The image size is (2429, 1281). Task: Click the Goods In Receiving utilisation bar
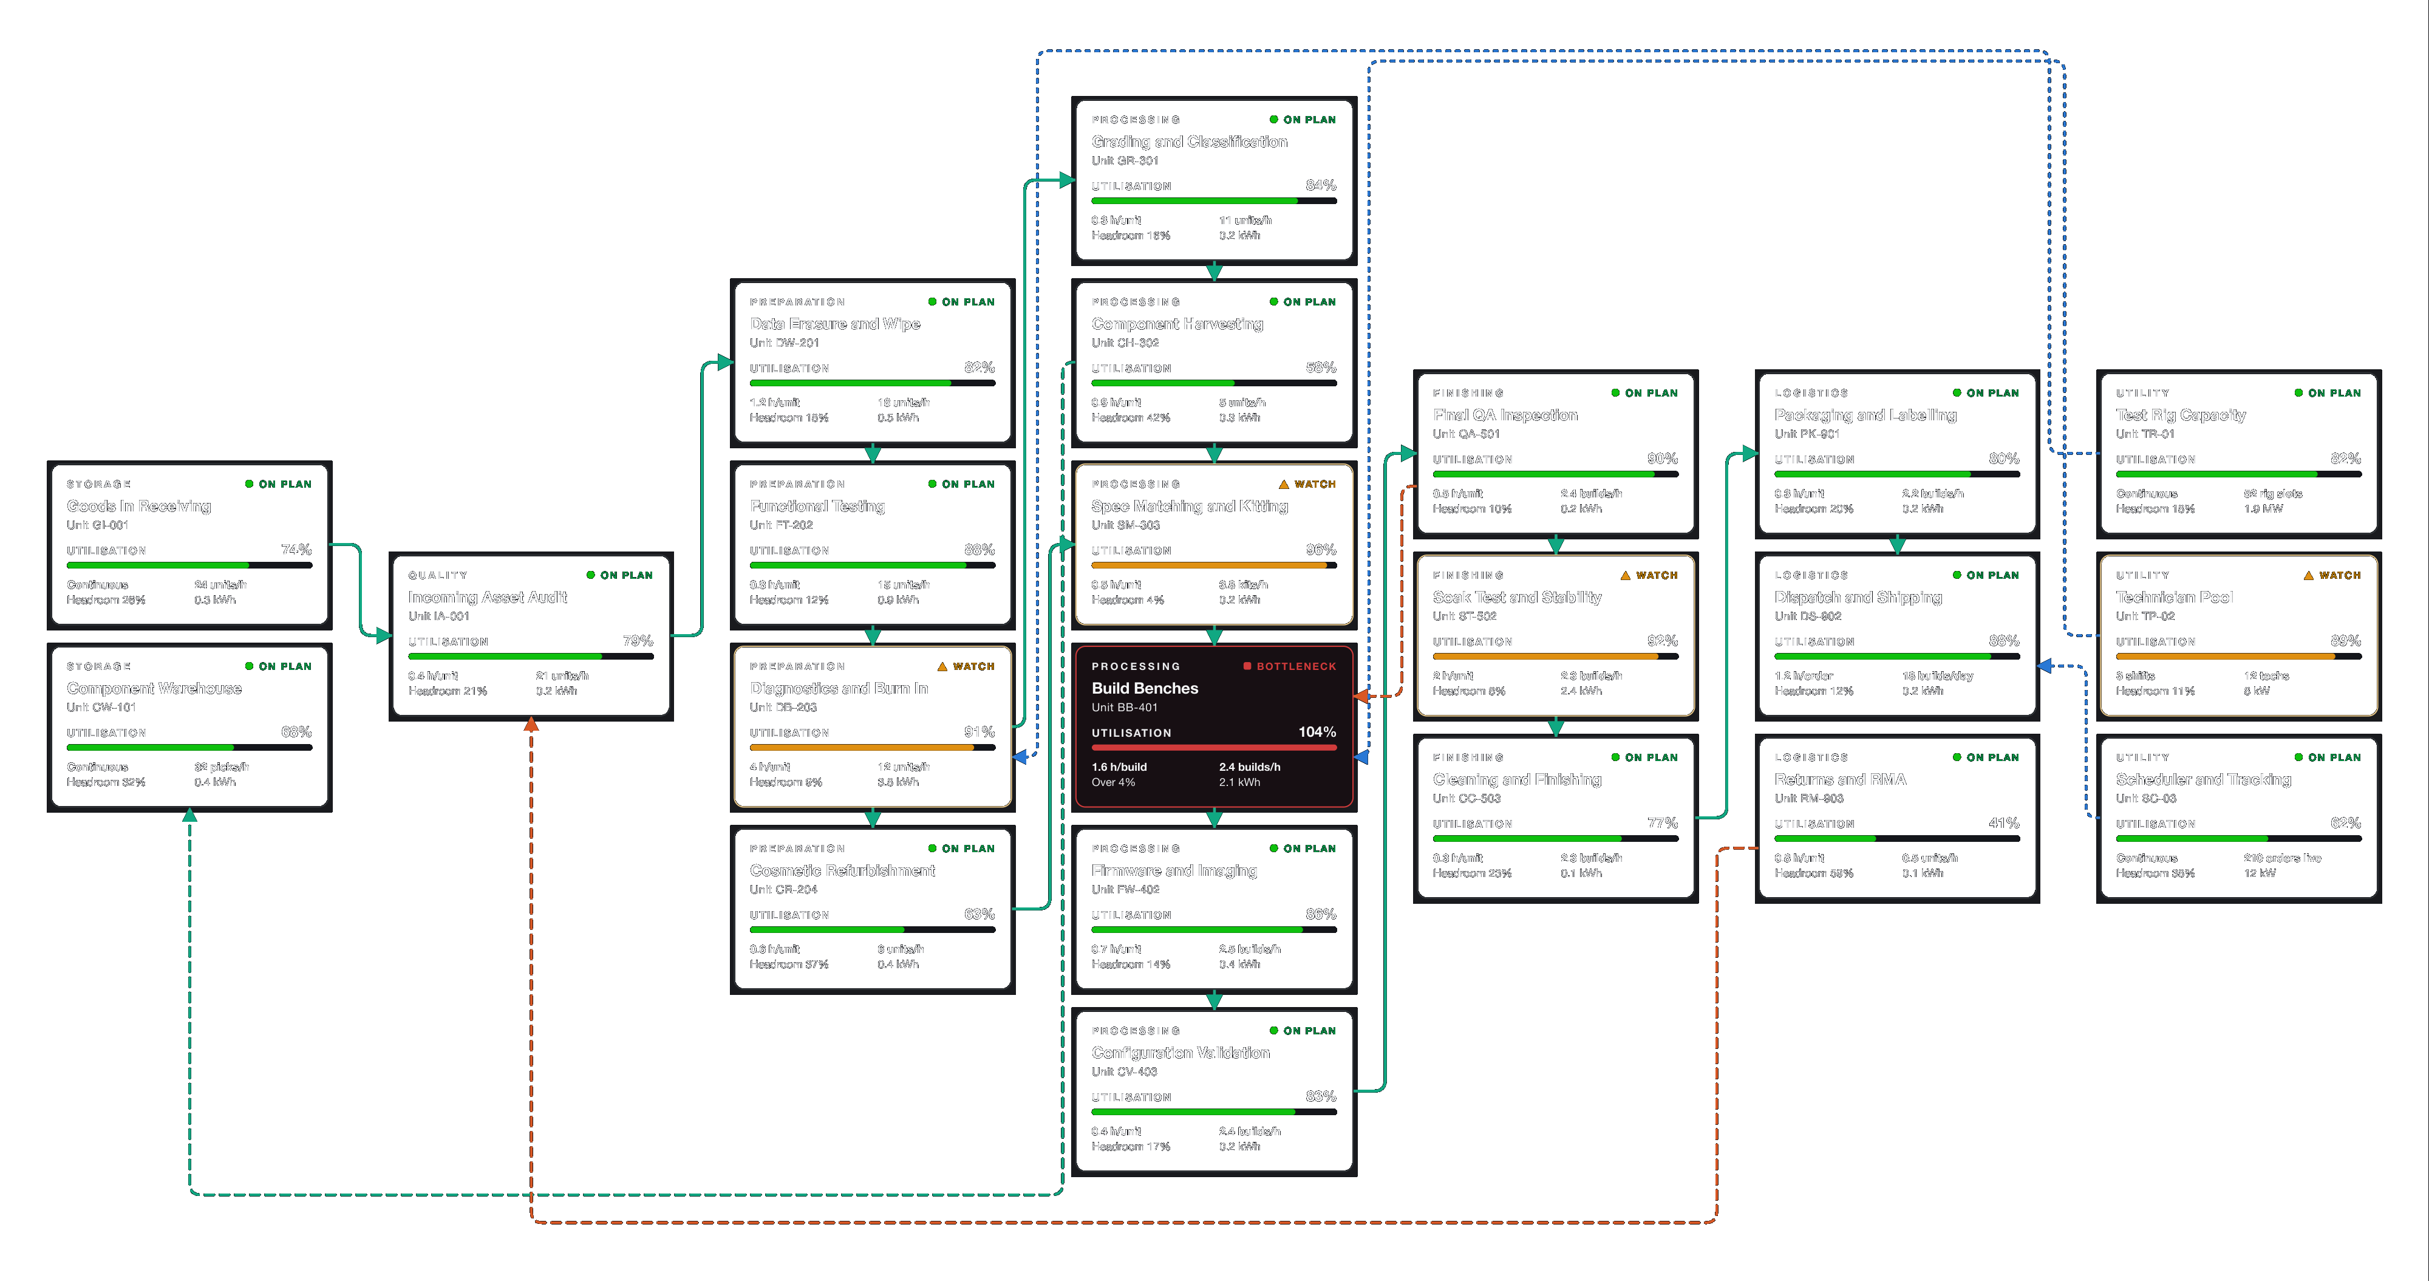[189, 565]
